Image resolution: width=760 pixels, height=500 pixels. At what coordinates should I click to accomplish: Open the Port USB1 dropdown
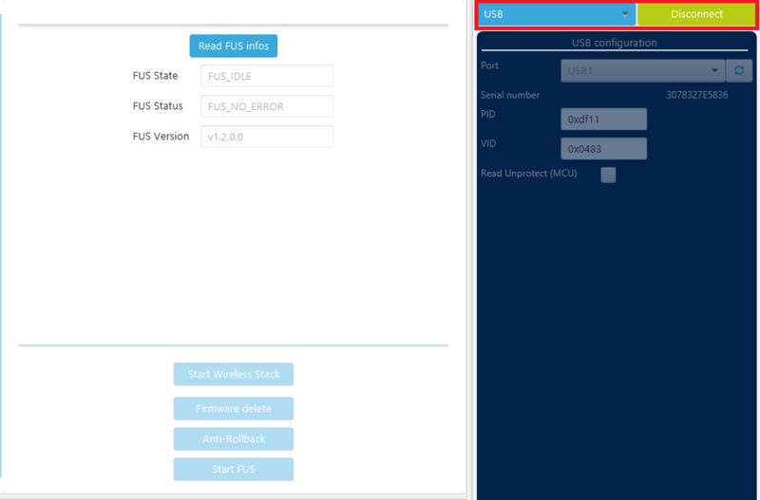point(643,70)
